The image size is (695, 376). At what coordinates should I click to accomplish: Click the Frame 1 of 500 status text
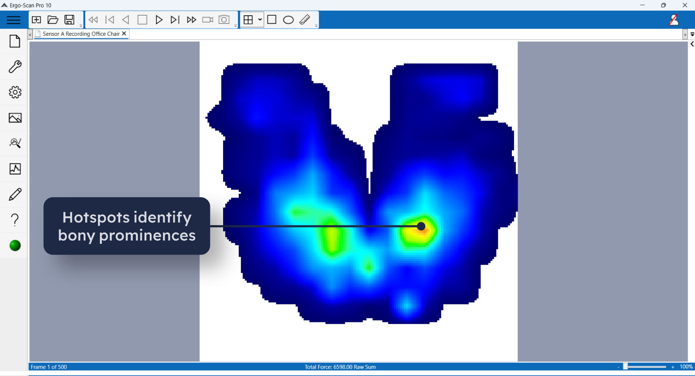click(x=49, y=367)
